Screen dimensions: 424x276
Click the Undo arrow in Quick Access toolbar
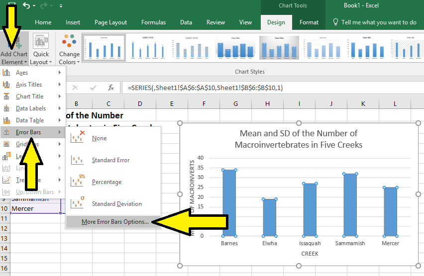(x=26, y=6)
